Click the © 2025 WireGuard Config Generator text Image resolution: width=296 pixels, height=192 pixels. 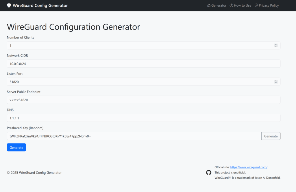[34, 173]
